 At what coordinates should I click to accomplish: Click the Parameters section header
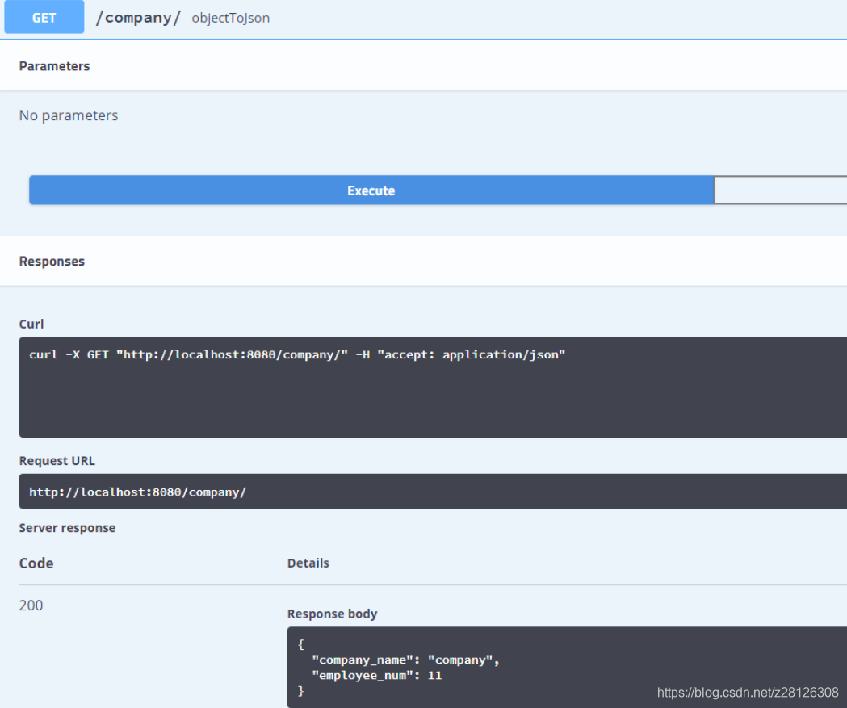pos(54,65)
